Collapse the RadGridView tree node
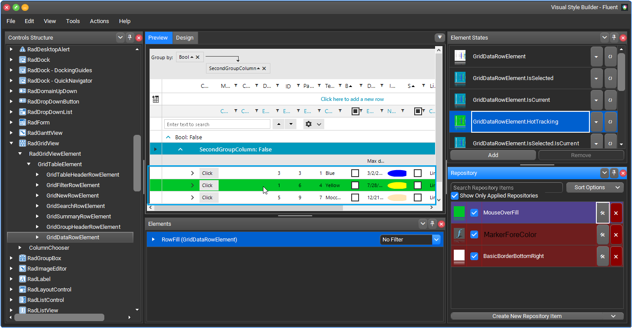Screen dimensions: 632x328 click(x=11, y=144)
